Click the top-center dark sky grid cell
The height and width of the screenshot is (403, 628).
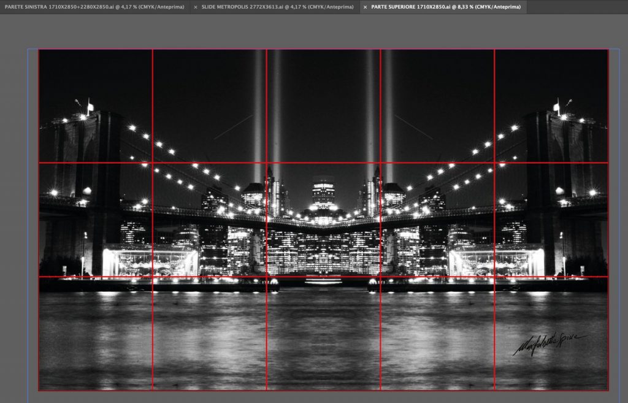(323, 106)
